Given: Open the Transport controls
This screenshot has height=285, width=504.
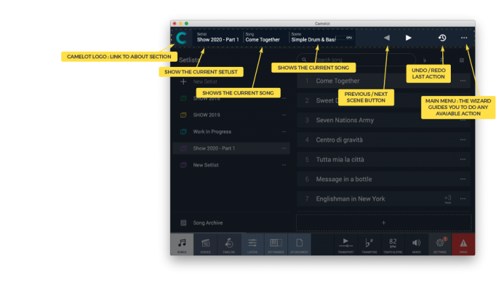Looking at the screenshot, I should [x=346, y=244].
